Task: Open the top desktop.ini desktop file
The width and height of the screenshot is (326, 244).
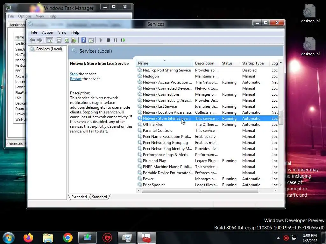Action: coord(310,13)
